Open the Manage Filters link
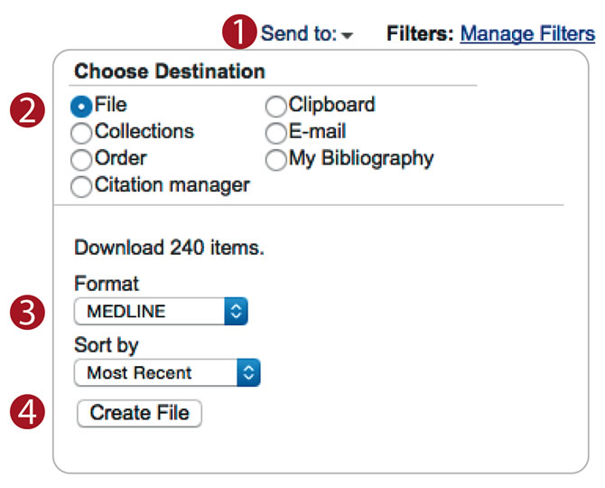The image size is (605, 488). [527, 34]
